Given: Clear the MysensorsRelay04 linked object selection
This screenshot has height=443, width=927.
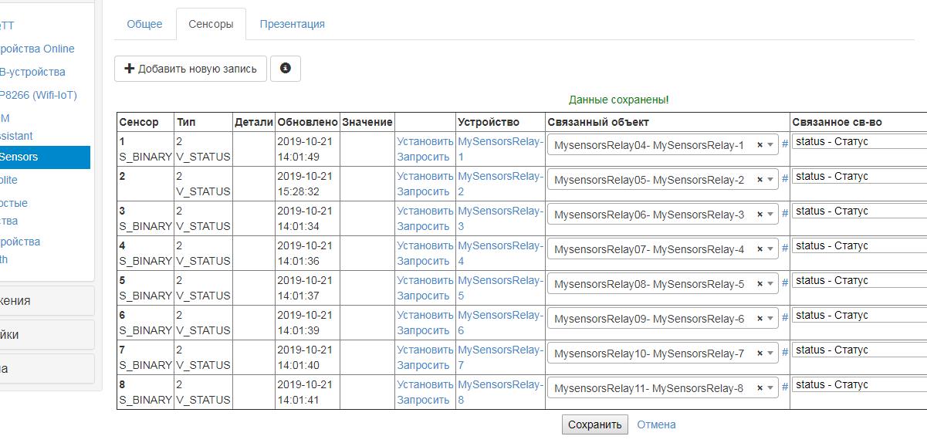Looking at the screenshot, I should 760,145.
